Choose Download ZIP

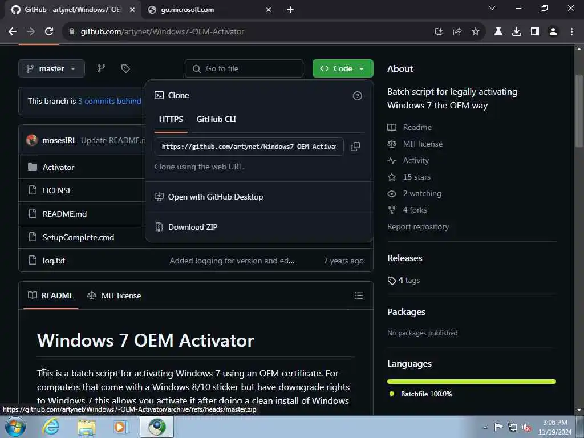pyautogui.click(x=193, y=227)
